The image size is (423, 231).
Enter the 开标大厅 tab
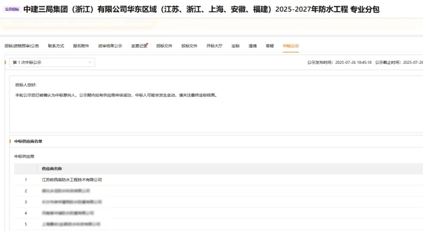214,45
